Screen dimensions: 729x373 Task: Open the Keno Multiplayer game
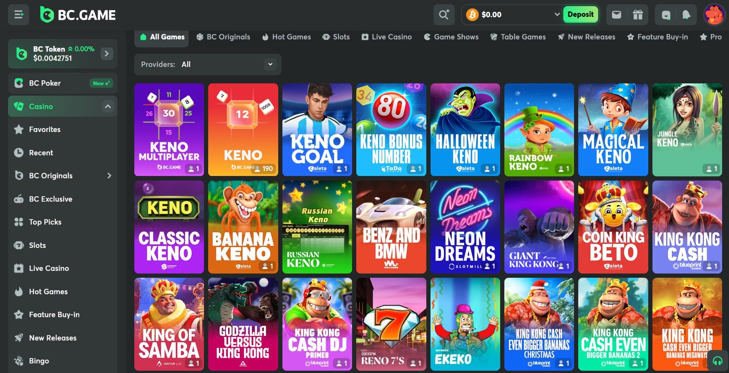tap(169, 130)
